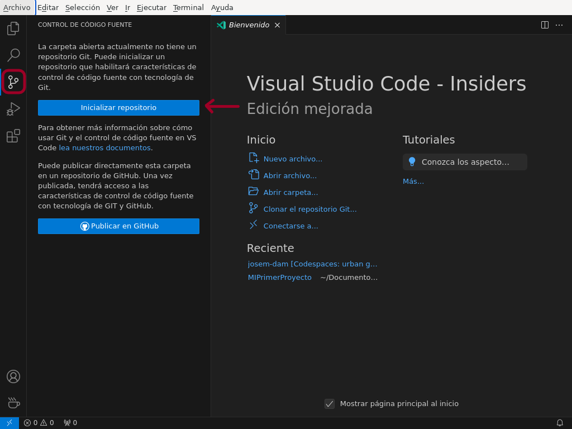Click the remote icon beside Conectarse a
The width and height of the screenshot is (572, 429).
253,225
